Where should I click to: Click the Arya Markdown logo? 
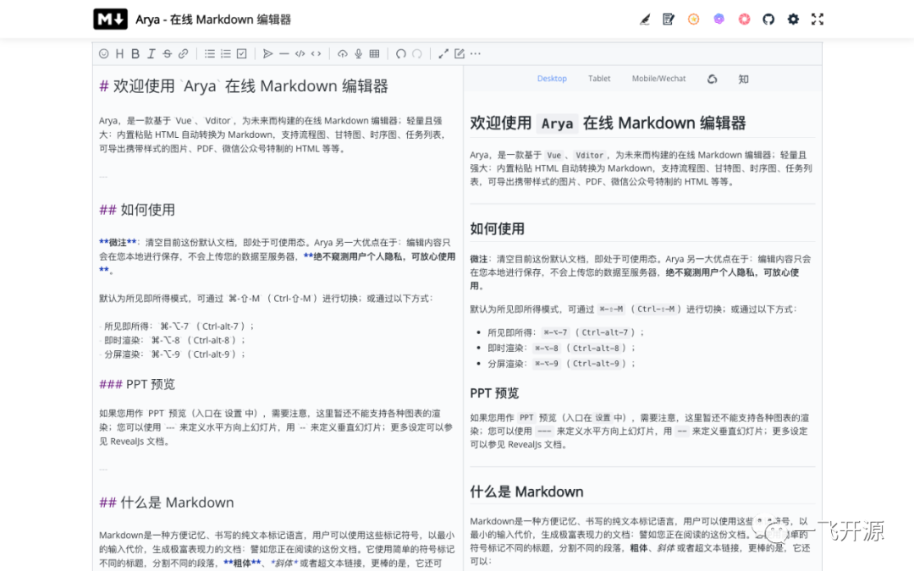click(110, 19)
